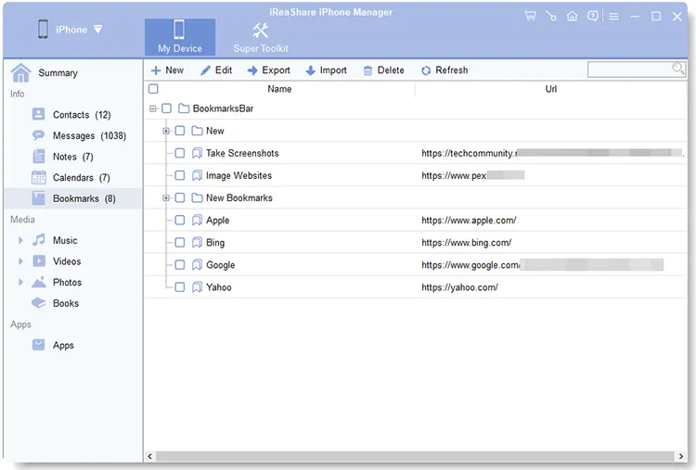
Task: Switch to the Super Toolkit tab
Action: [x=261, y=37]
